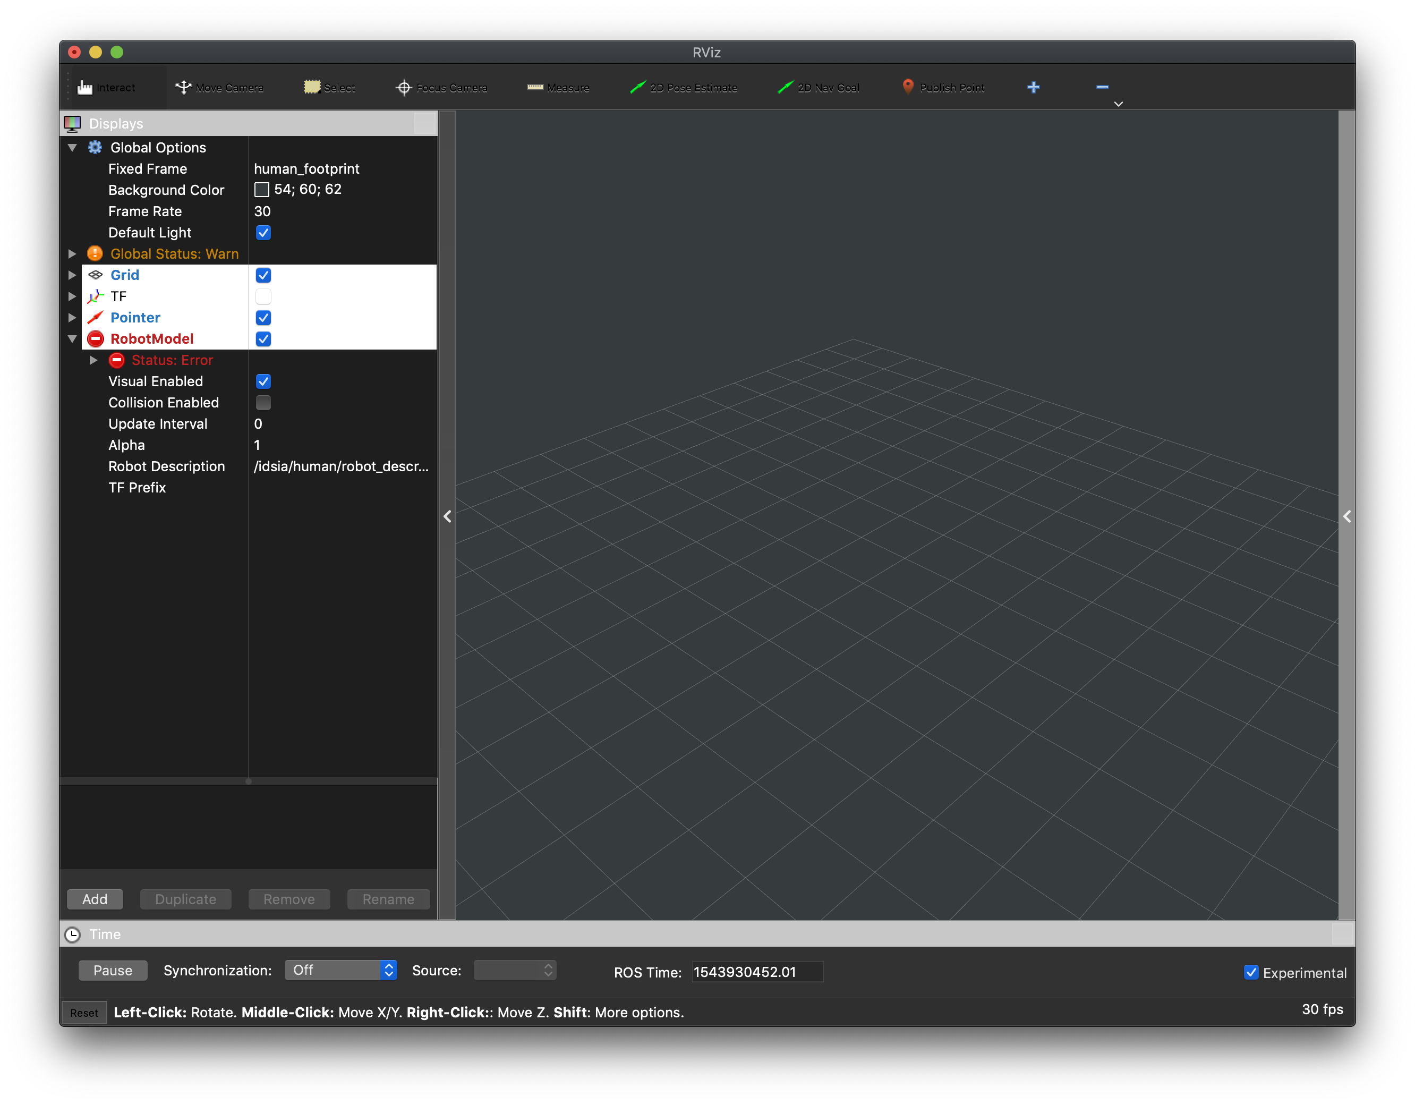The width and height of the screenshot is (1415, 1105).
Task: Enable the TF display checkbox
Action: pos(263,296)
